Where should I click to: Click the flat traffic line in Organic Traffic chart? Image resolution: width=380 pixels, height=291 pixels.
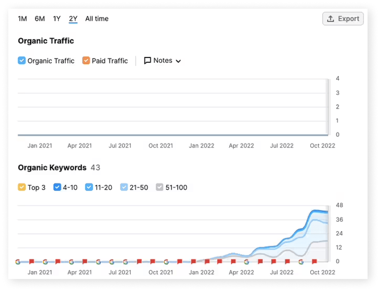(173, 135)
